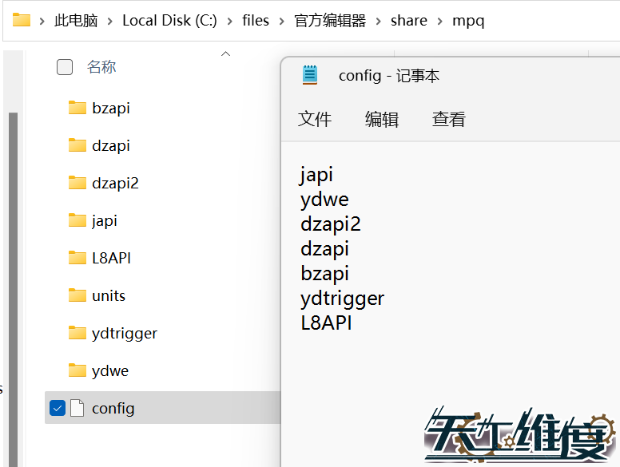This screenshot has width=620, height=467.
Task: Toggle sort order arrow above 名称 column
Action: (226, 53)
